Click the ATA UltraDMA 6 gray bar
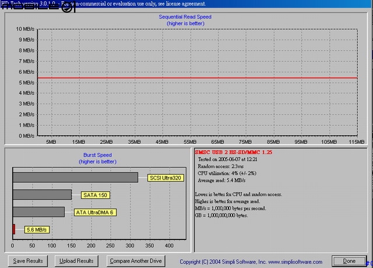This screenshot has height=268, width=373. (38, 212)
